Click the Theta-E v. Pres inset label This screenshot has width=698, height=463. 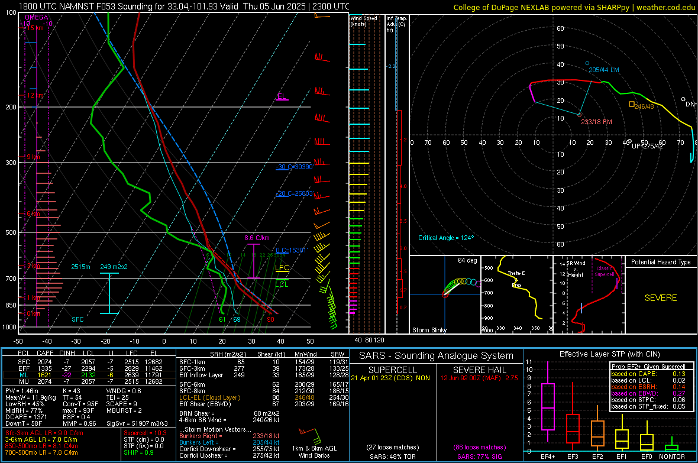click(x=516, y=279)
